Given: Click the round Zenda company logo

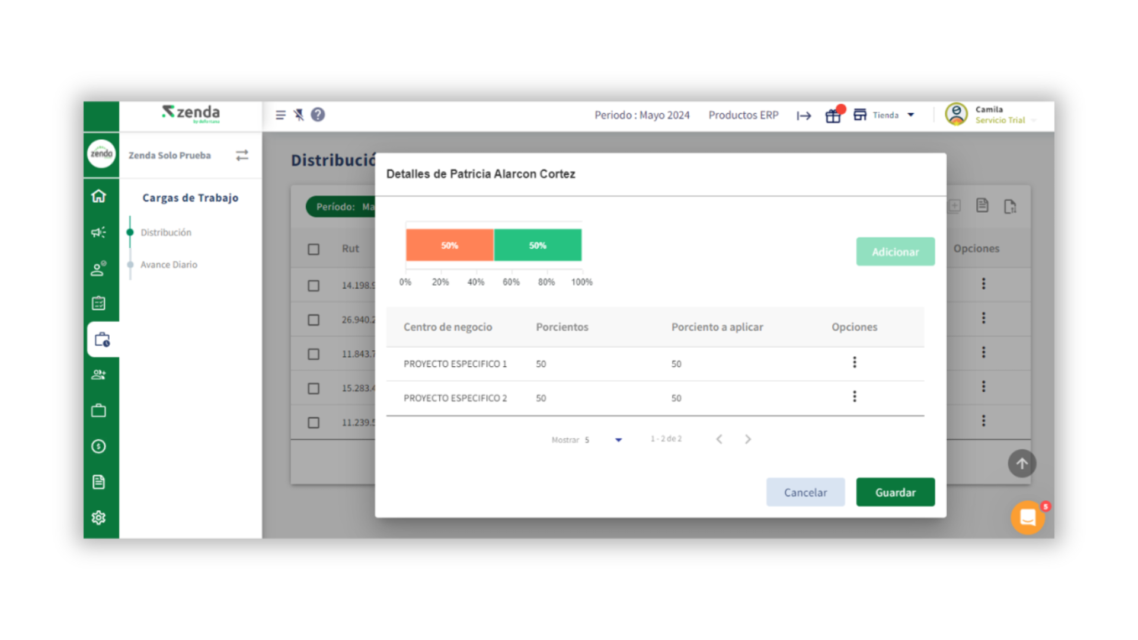Looking at the screenshot, I should 101,154.
